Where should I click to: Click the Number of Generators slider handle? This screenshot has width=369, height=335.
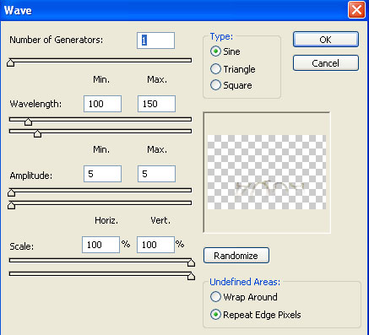(x=11, y=62)
